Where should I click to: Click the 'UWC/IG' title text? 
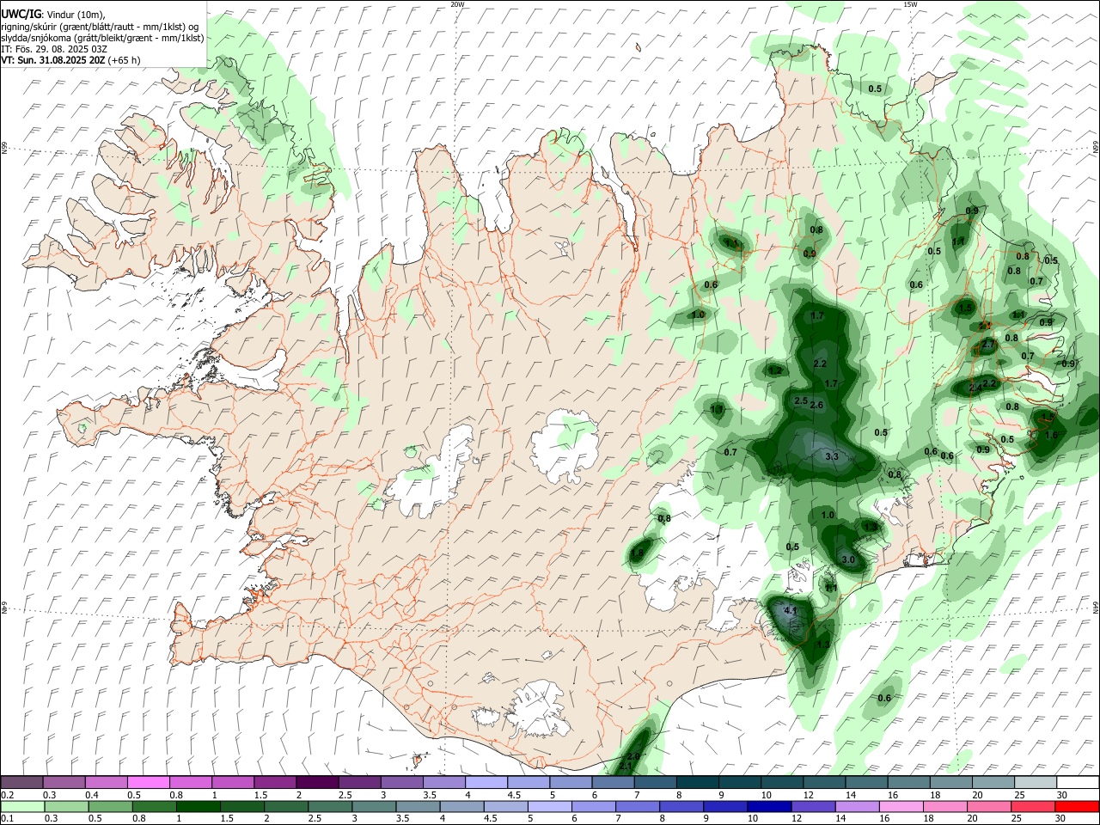(x=21, y=15)
